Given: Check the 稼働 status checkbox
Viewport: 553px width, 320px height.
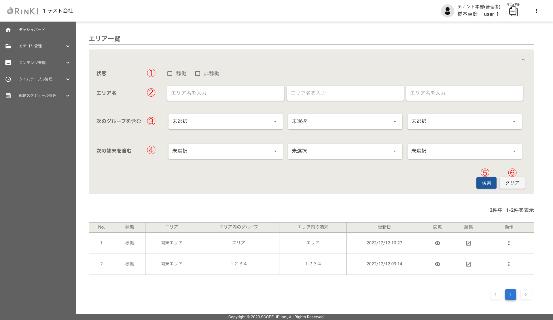Looking at the screenshot, I should [170, 74].
